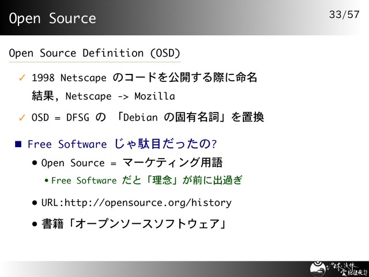Click the round bullet before the URL line
This screenshot has width=369, height=277.
tap(35, 203)
